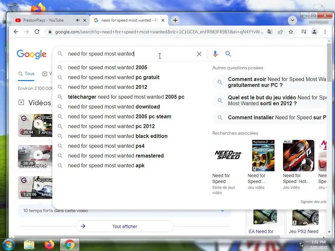Start voice search with microphone icon
Viewport: 335px width, 251px height.
click(x=215, y=54)
